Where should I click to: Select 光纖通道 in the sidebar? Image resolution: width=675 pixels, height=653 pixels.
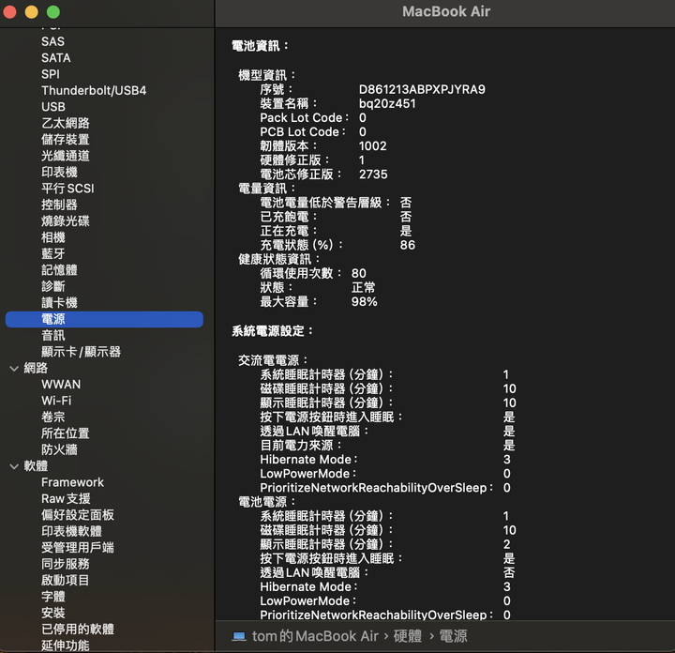point(66,156)
